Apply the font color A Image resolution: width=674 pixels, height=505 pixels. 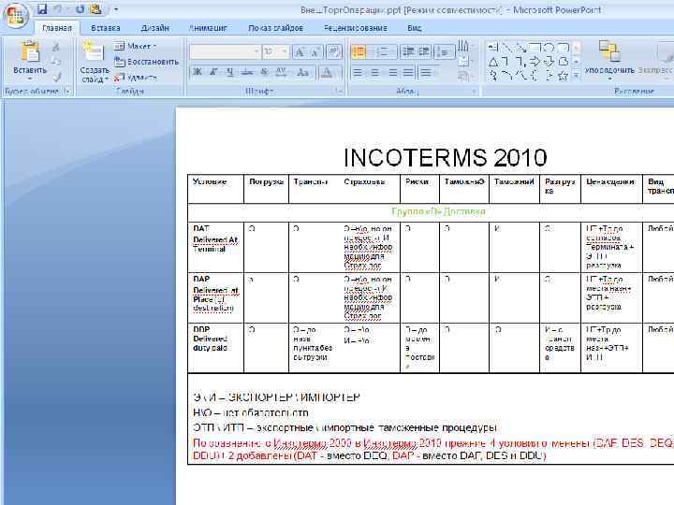click(x=327, y=72)
